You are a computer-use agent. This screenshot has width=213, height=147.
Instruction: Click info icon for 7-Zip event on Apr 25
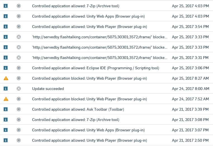click(6, 6)
